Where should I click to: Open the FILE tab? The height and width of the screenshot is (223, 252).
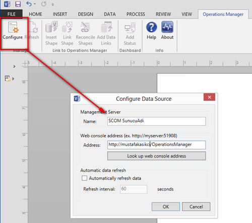click(x=12, y=14)
